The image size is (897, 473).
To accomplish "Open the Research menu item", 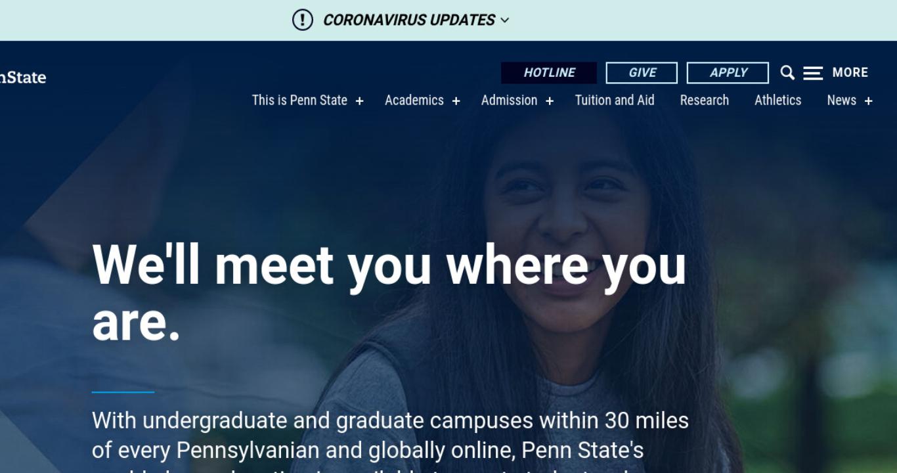I will click(x=705, y=101).
